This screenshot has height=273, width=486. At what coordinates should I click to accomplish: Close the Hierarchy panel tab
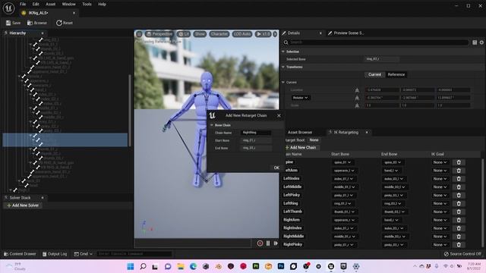click(x=43, y=33)
